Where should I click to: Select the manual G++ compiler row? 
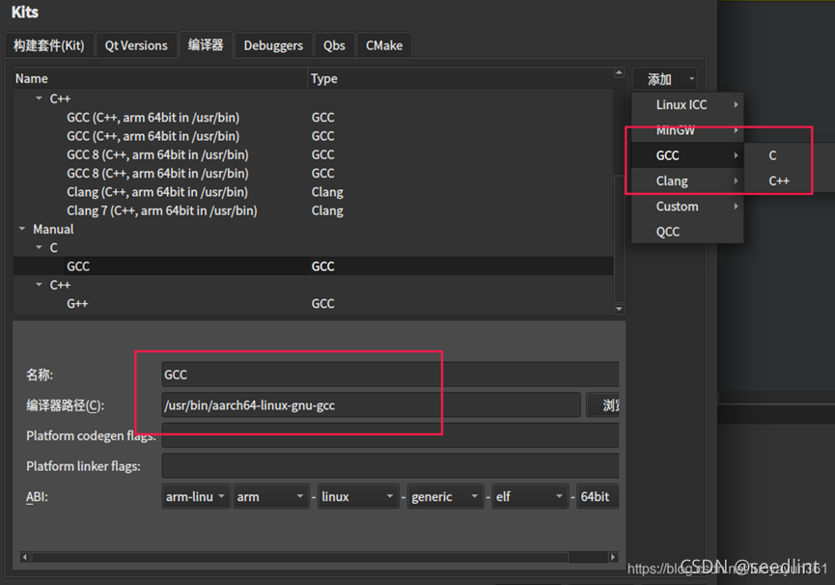(x=313, y=303)
